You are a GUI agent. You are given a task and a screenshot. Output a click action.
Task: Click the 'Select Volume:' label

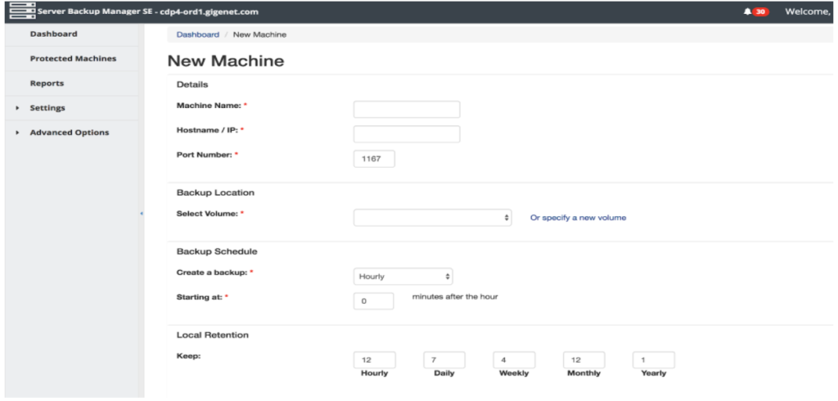(x=208, y=214)
